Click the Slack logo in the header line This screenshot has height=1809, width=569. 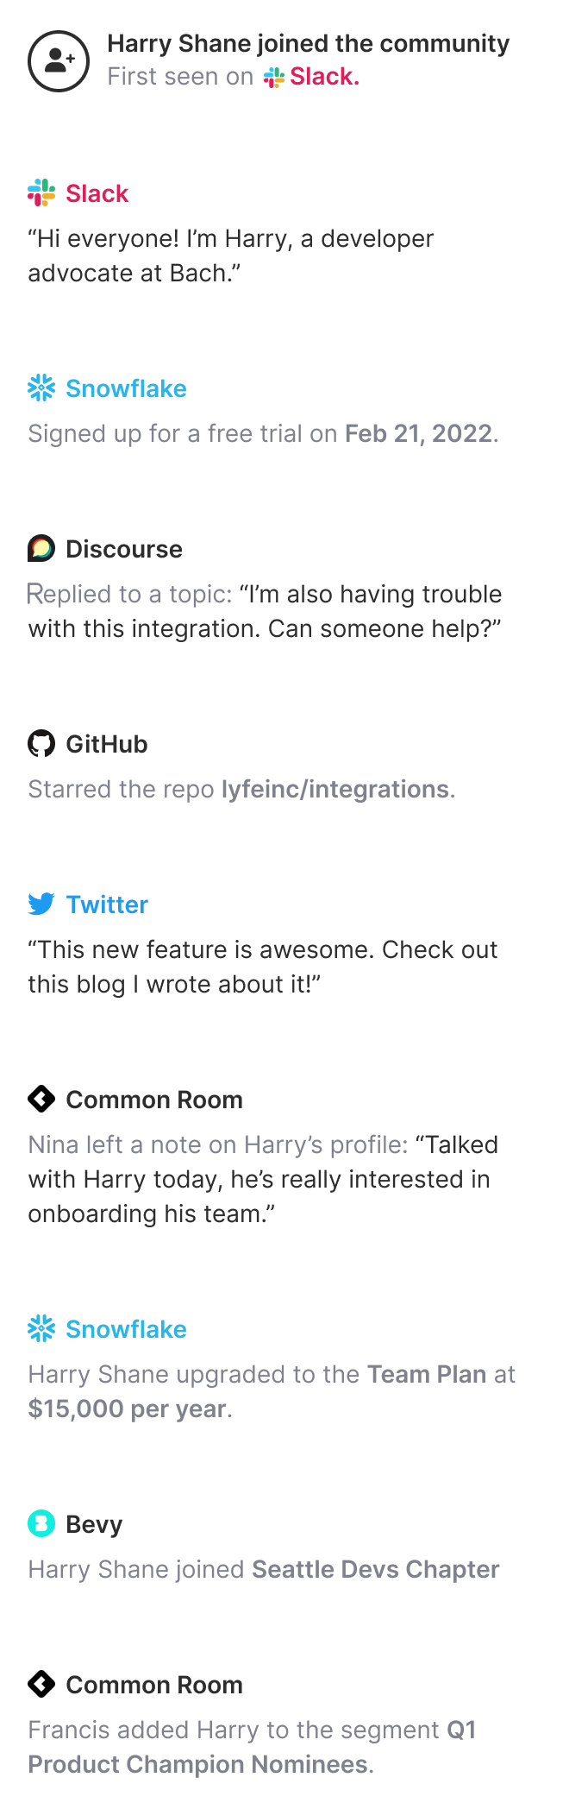[x=274, y=78]
